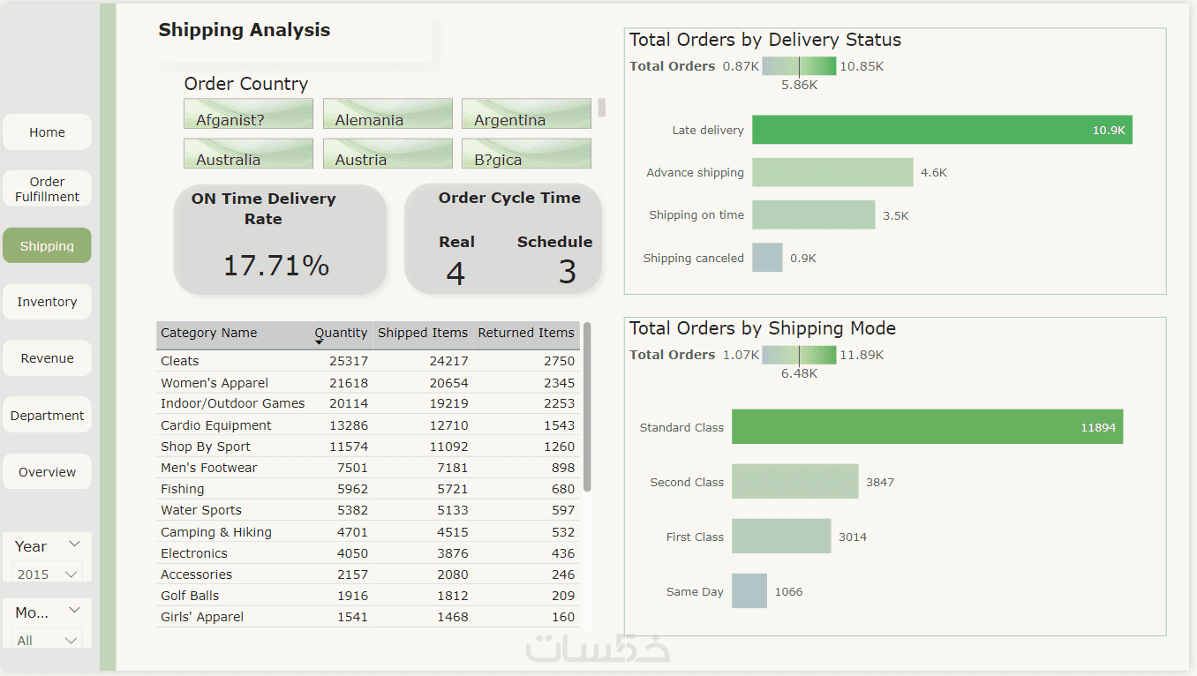
Task: Go to the Home page tab
Action: point(47,132)
